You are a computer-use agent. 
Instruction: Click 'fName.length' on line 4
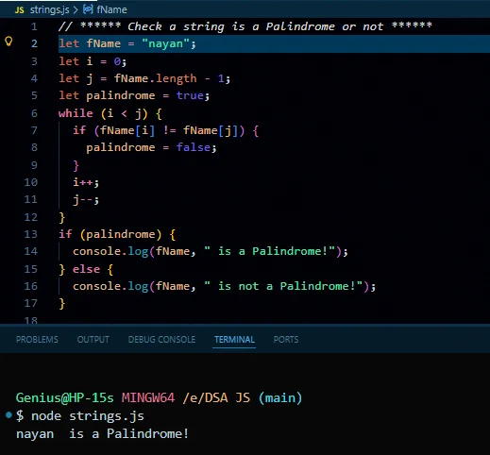pos(156,78)
